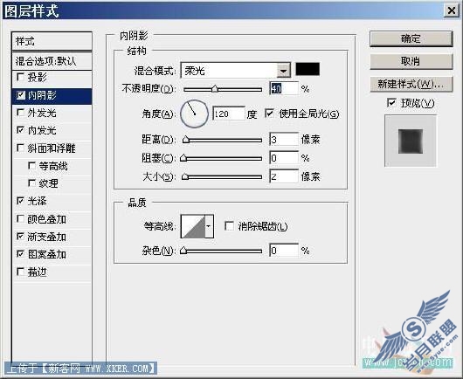Image resolution: width=463 pixels, height=379 pixels.
Task: Click the 确定 OK button
Action: [411, 38]
